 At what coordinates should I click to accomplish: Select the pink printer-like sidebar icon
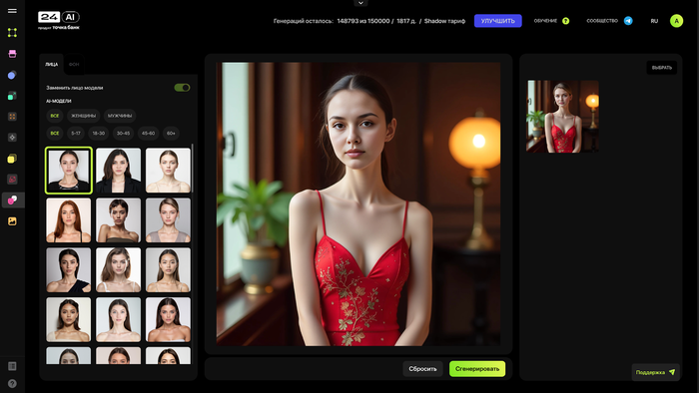click(x=12, y=54)
